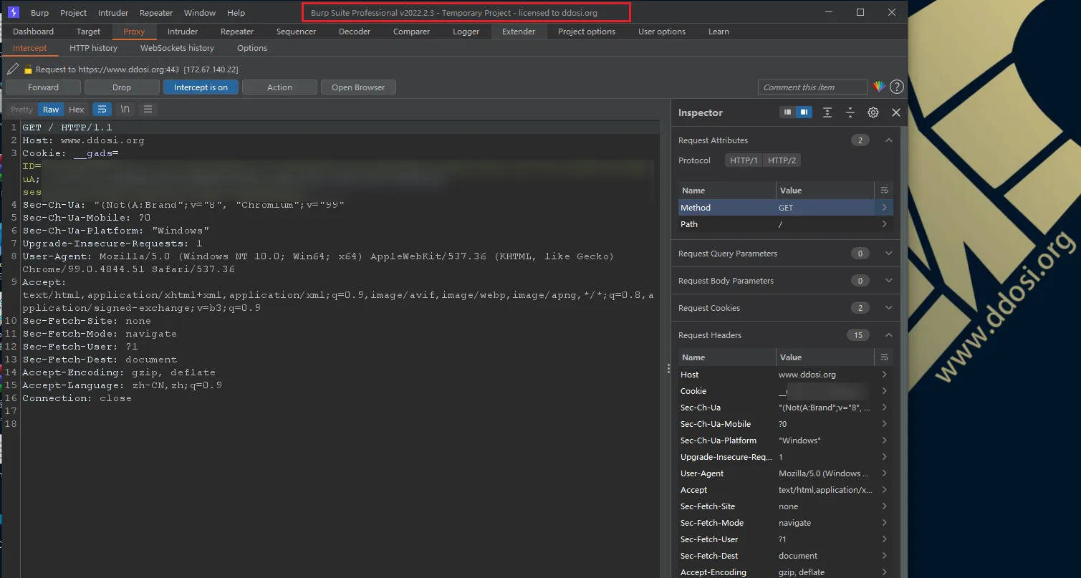Click the padlock icon before the request URL

28,69
